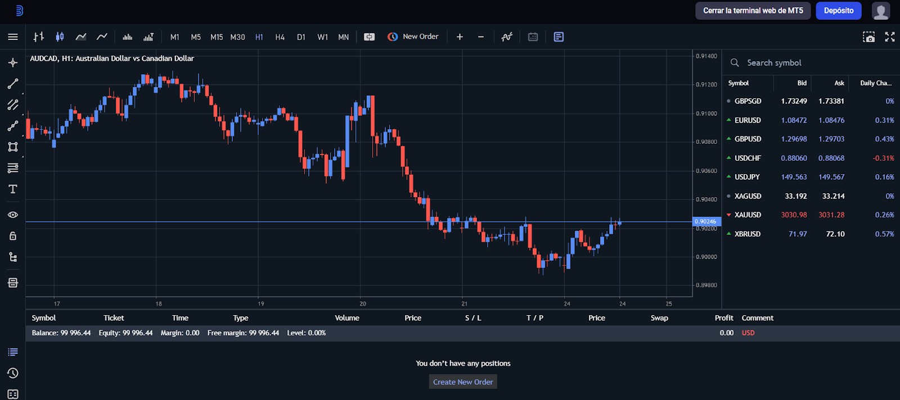Select the shapes drawing tool
The width and height of the screenshot is (900, 400).
coord(13,147)
